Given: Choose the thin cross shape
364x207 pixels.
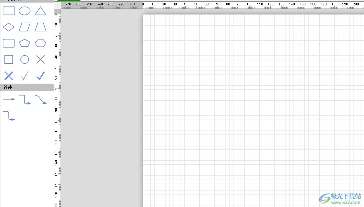Looking at the screenshot, I should pos(40,59).
